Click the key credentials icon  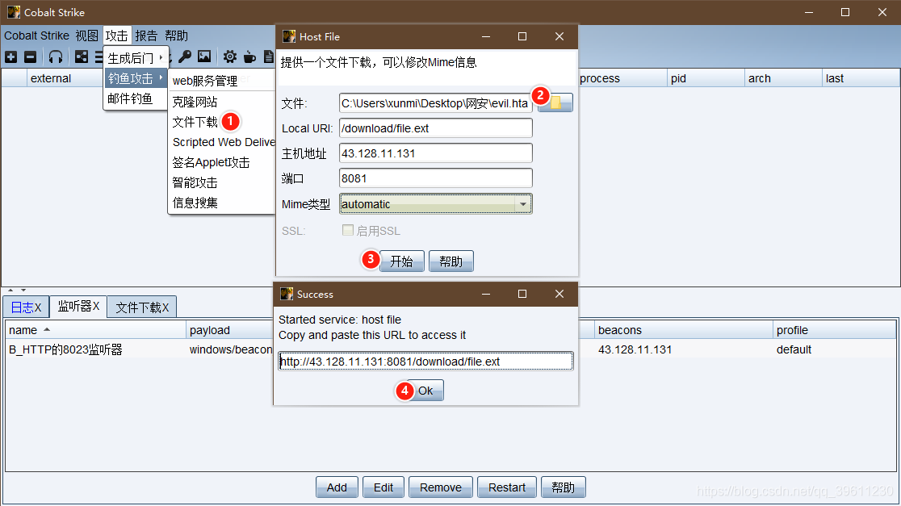tap(185, 56)
